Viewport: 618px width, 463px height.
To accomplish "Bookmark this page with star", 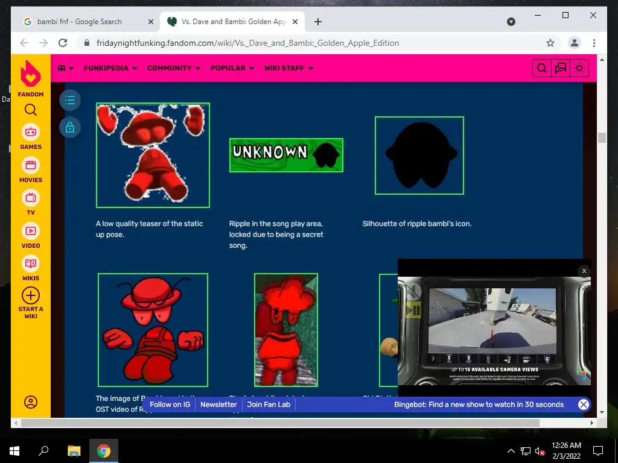I will point(550,43).
